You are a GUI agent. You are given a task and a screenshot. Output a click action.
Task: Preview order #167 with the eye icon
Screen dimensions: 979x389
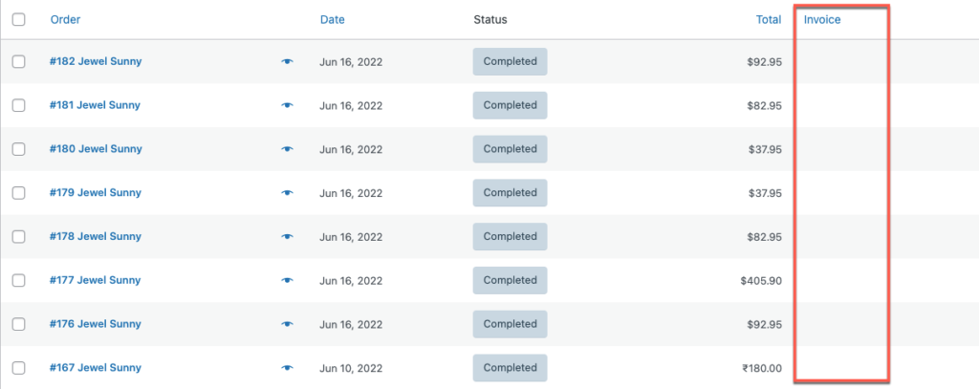(287, 368)
